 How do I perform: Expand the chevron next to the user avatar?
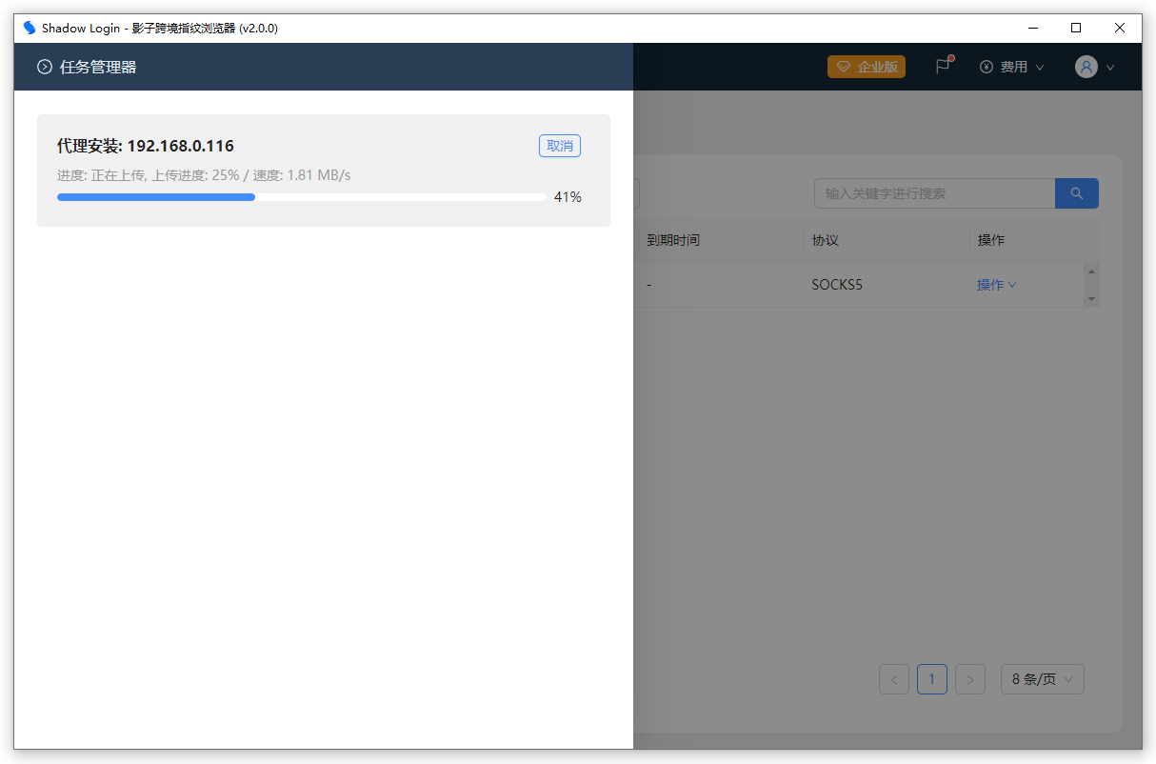pos(1110,67)
